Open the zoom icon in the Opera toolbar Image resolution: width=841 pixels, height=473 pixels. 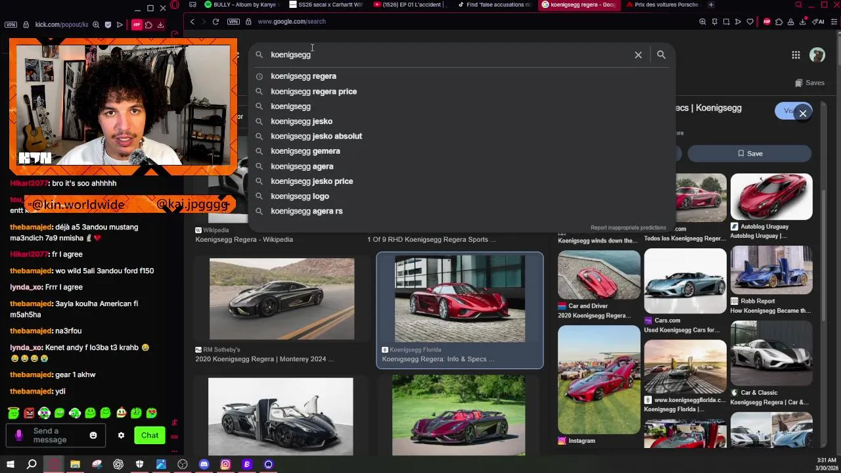(x=702, y=22)
